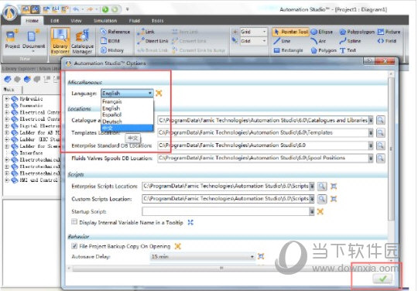This screenshot has height=291, width=418.
Task: Expand the Hydraulic library tree node
Action: click(x=7, y=98)
